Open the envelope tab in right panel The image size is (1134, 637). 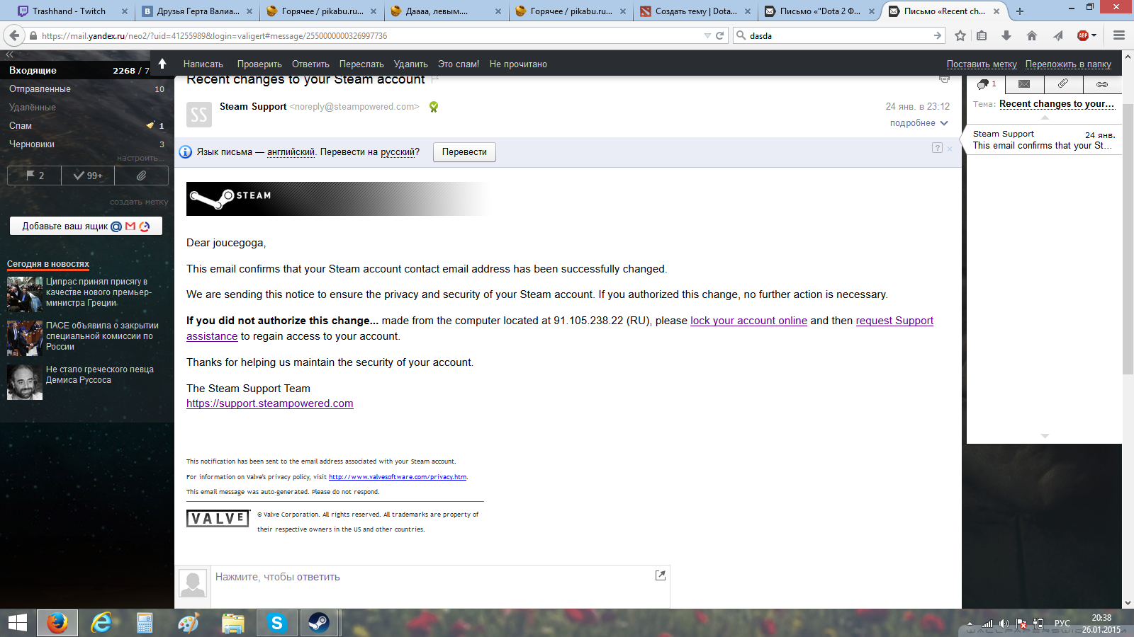point(1024,84)
